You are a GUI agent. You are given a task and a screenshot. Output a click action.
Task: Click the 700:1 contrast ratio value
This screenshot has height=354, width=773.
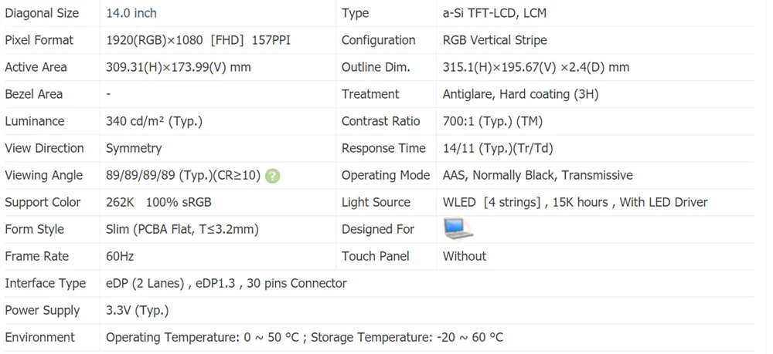pyautogui.click(x=492, y=121)
